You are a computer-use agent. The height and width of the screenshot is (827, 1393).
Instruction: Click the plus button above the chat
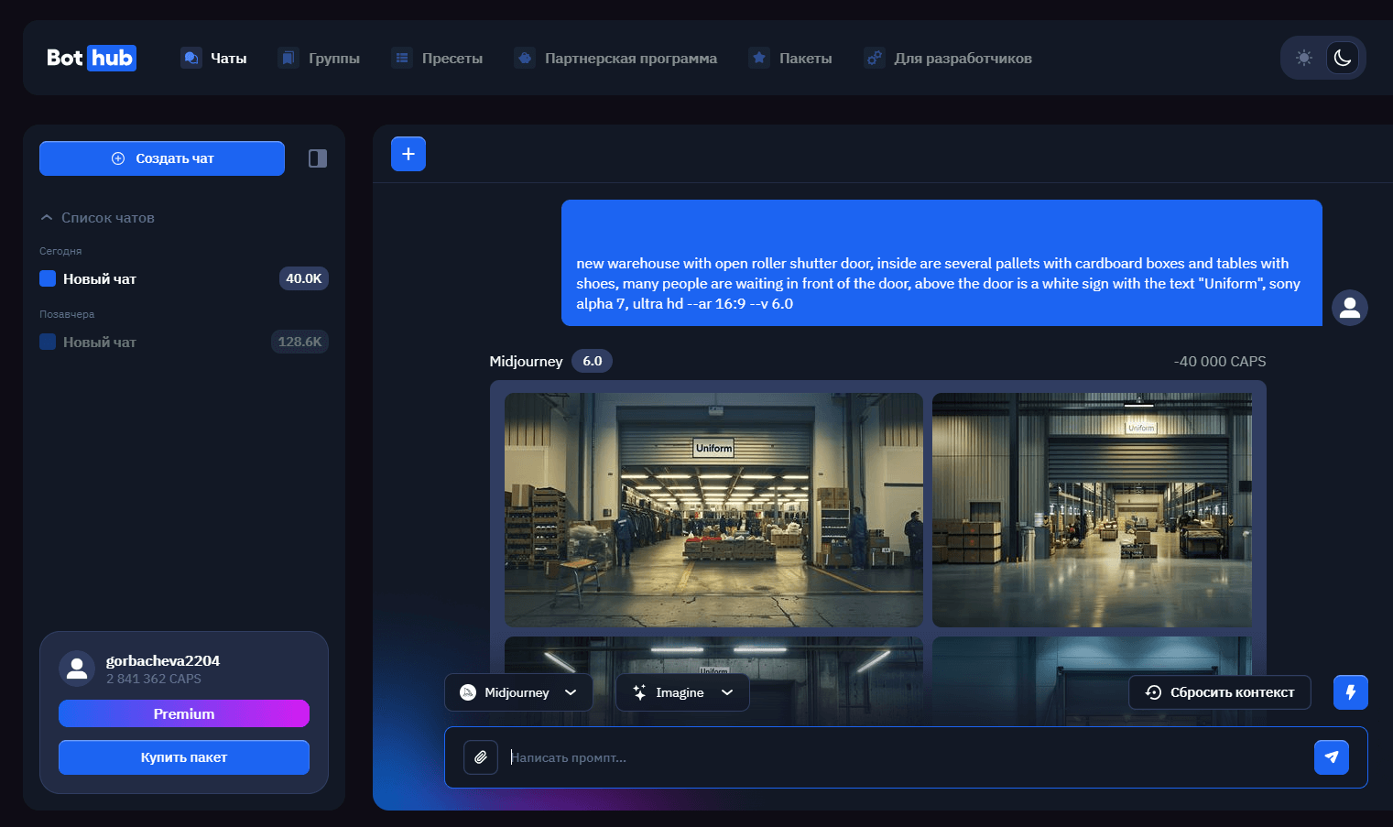(x=408, y=154)
